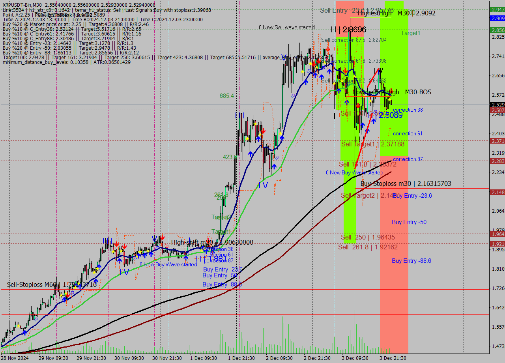505x363 pixels.
Task: Select the 'Buy %10 @ C_Entry38: 2.52124' line
Action: pos(72,29)
